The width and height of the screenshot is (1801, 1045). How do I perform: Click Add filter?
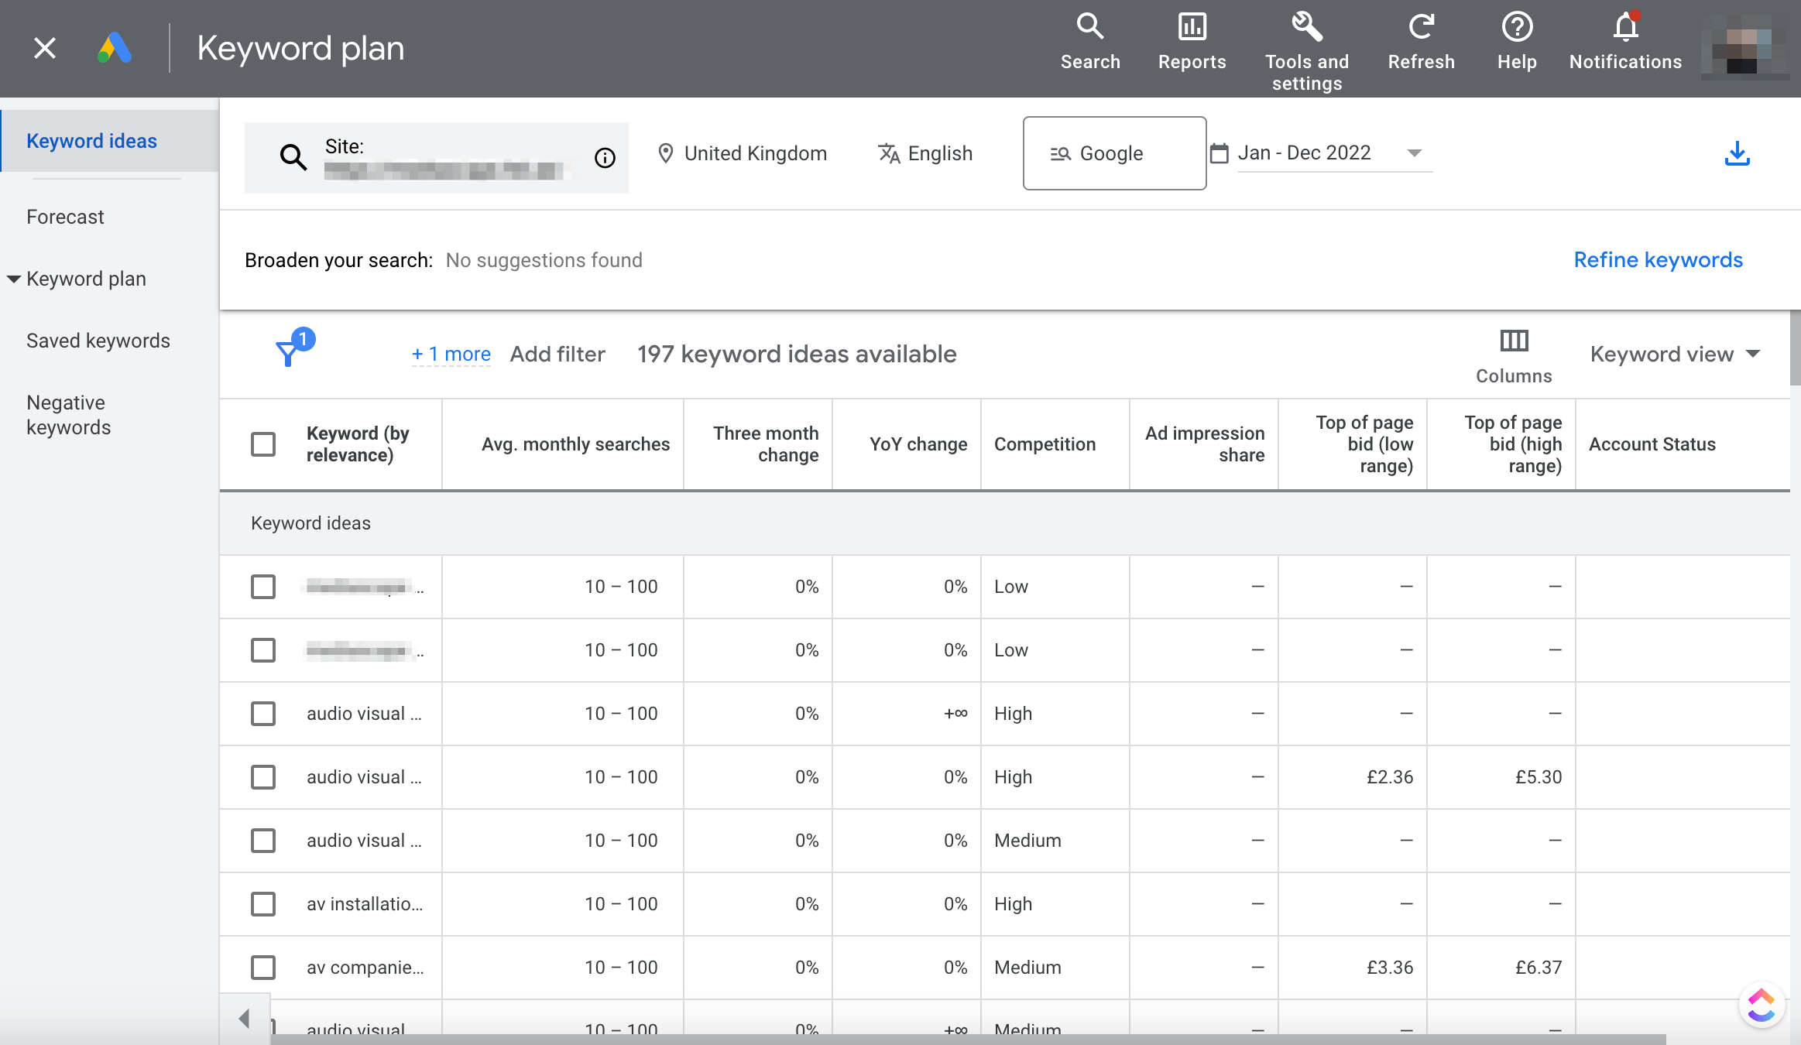[557, 354]
